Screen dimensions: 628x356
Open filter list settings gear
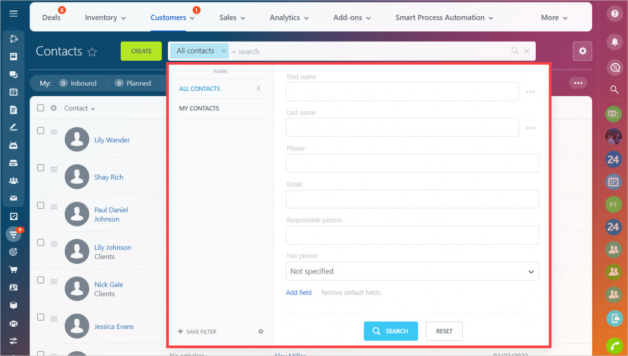coord(261,331)
